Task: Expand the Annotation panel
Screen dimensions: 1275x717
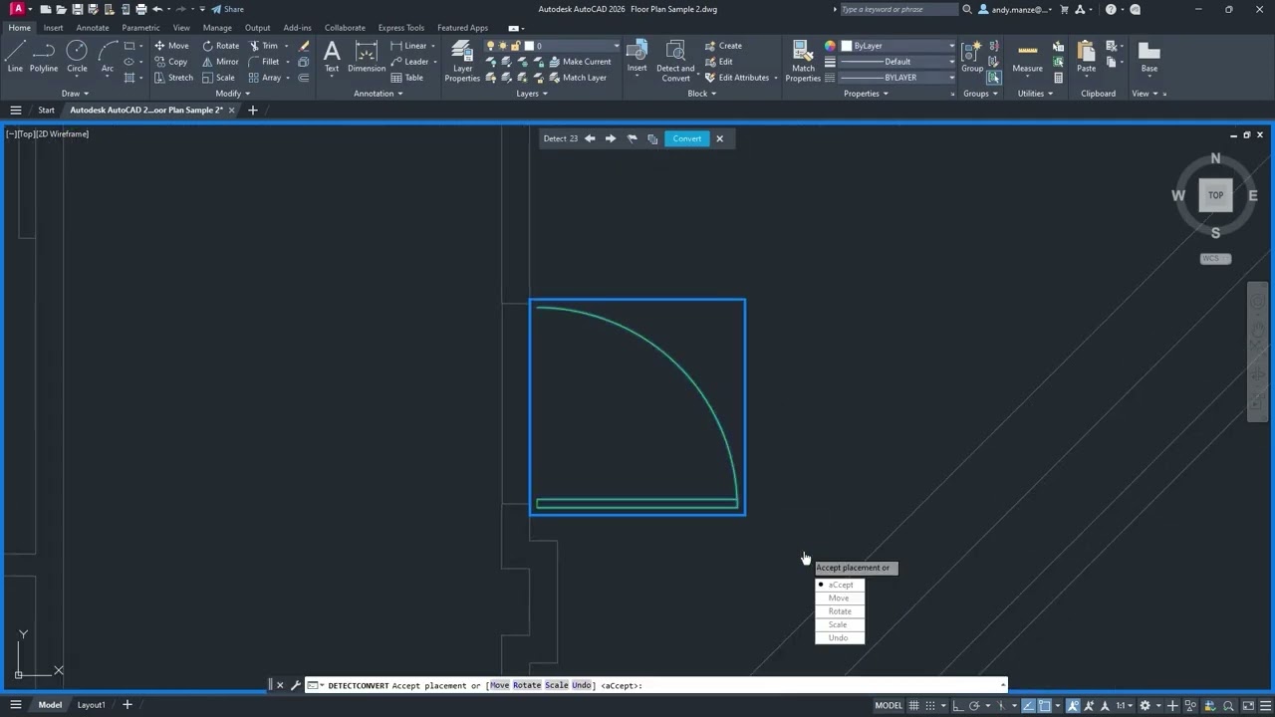Action: 379,94
